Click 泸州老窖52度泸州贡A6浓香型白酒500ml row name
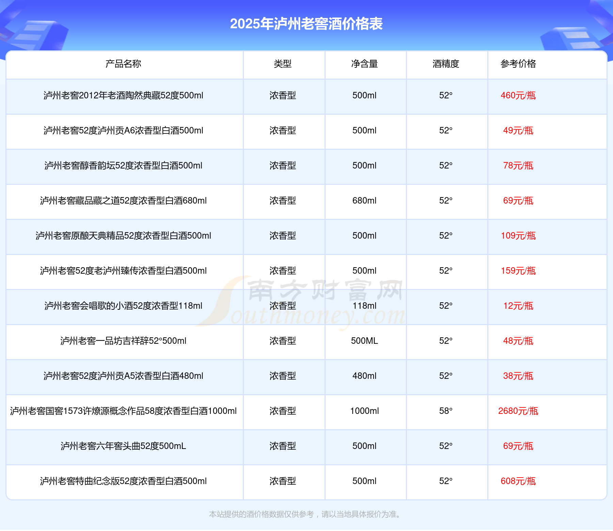Screen dimensions: 613x531 (x=123, y=131)
